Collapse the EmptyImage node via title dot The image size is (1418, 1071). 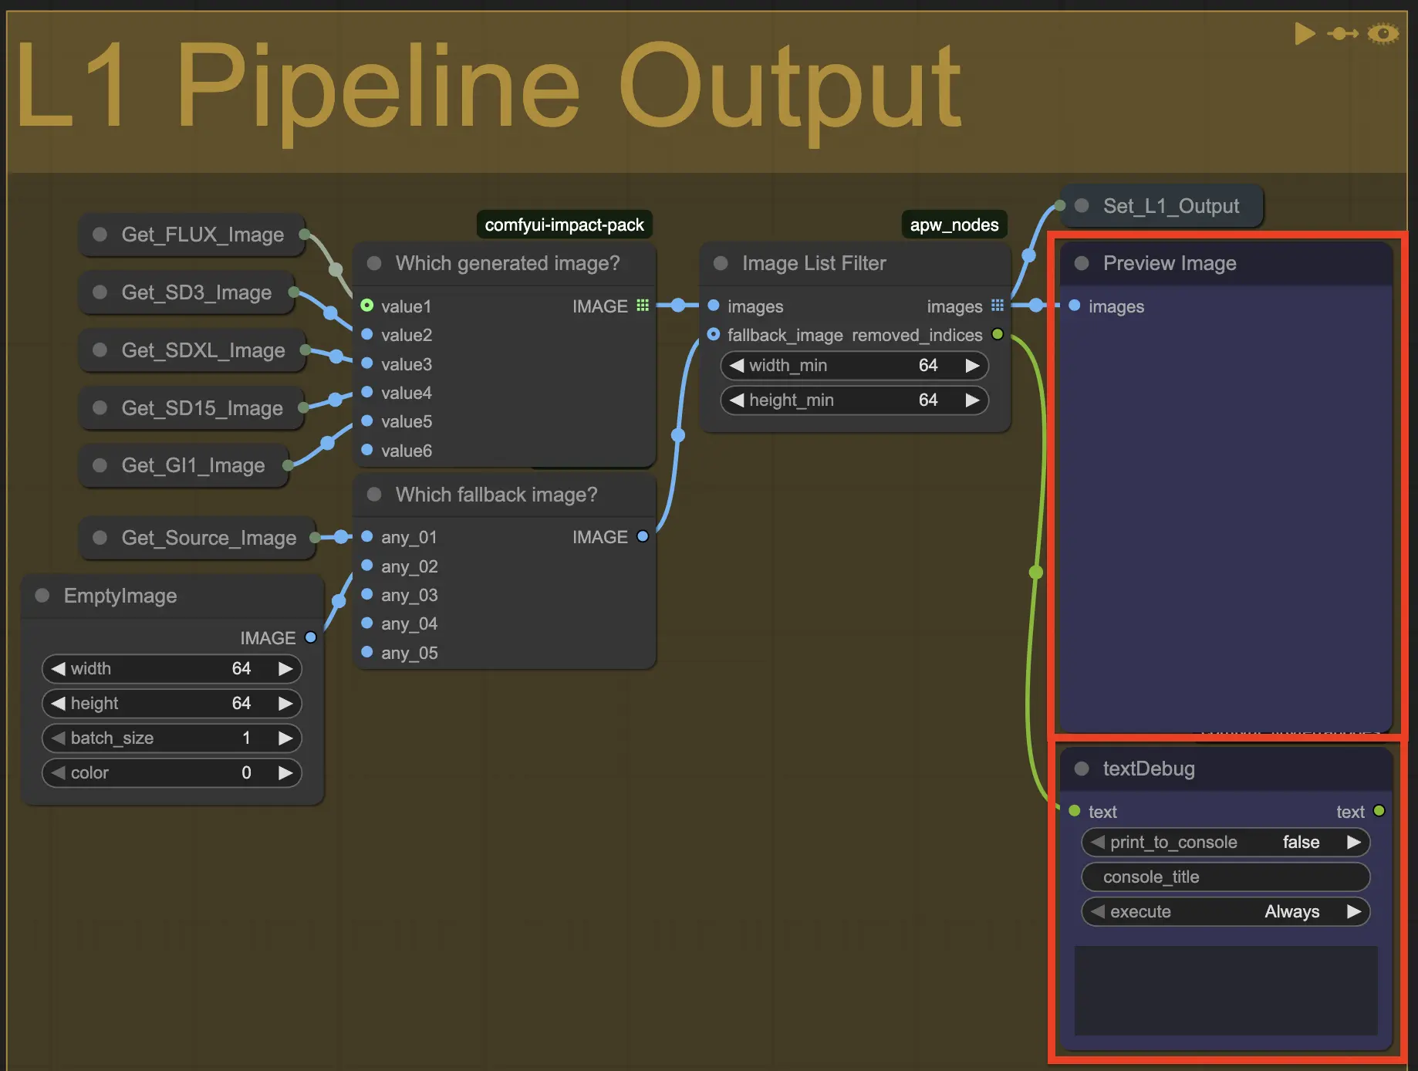pyautogui.click(x=42, y=595)
